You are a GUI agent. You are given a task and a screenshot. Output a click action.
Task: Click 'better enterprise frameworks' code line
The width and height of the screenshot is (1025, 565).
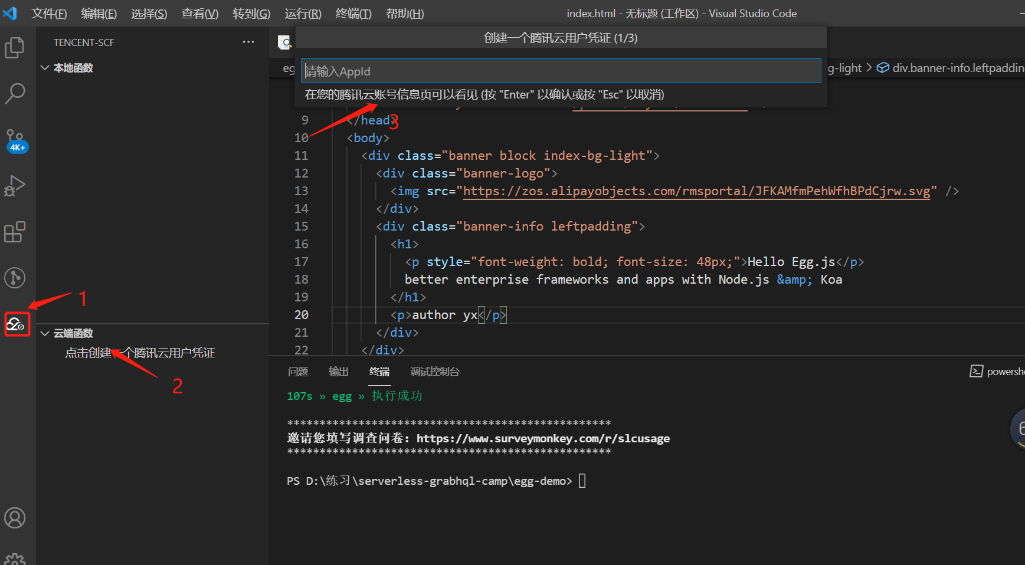623,280
